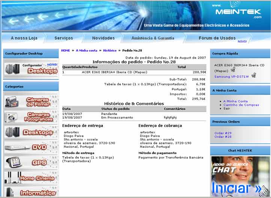
Task: Click Histórico breadcrumb link
Action: point(110,50)
